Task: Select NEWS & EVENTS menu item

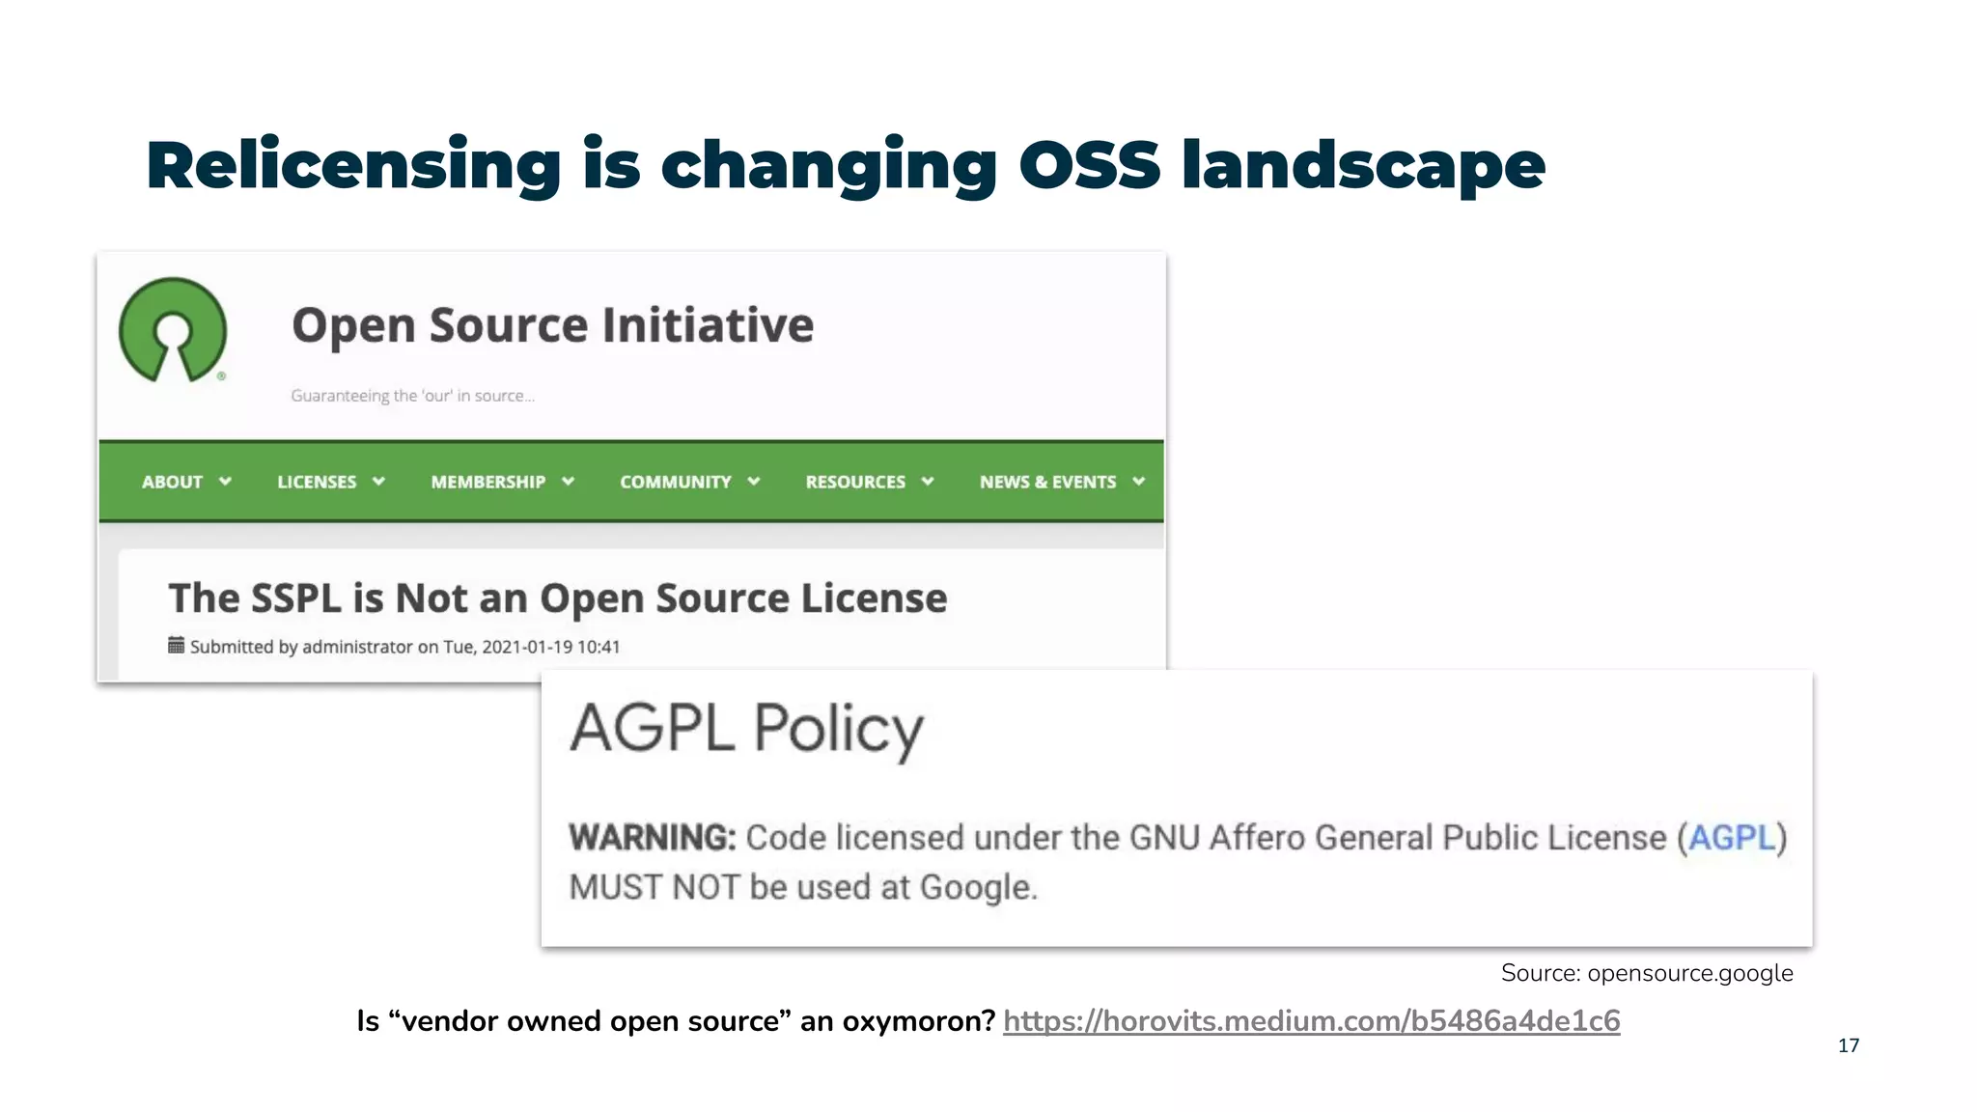Action: (x=1047, y=482)
